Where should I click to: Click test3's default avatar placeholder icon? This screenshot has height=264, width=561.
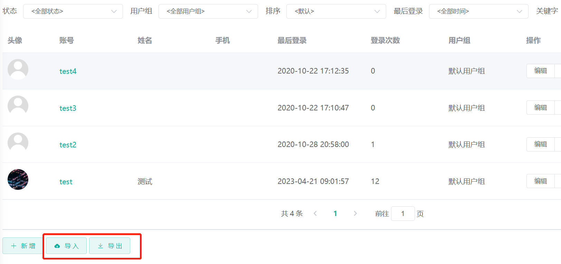tap(18, 106)
